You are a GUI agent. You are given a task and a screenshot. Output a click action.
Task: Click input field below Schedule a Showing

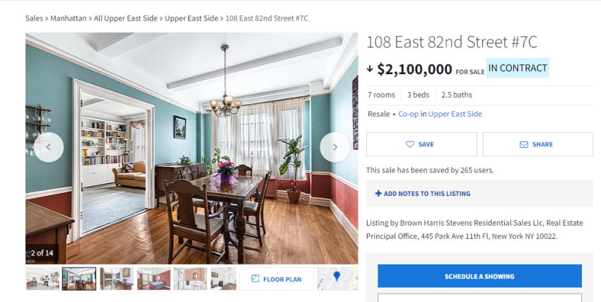tap(479, 298)
